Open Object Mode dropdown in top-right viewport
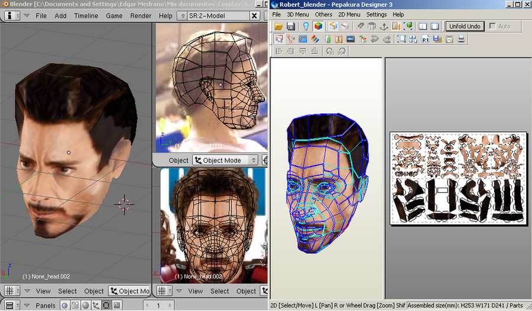 coord(225,161)
